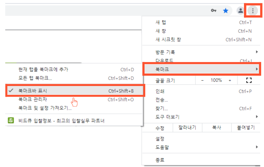Image resolution: width=264 pixels, height=167 pixels.
Task: Open 설정 from the menu
Action: [x=201, y=138]
